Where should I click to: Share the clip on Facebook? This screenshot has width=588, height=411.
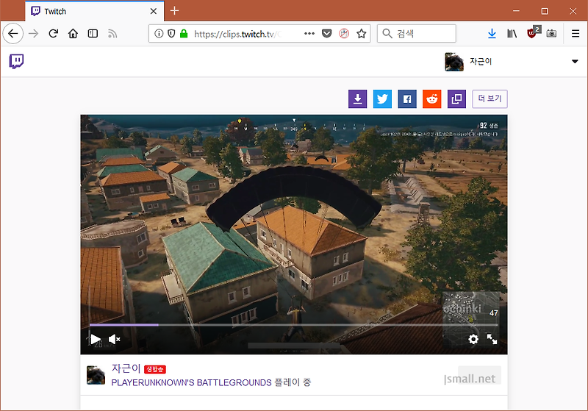pos(407,99)
